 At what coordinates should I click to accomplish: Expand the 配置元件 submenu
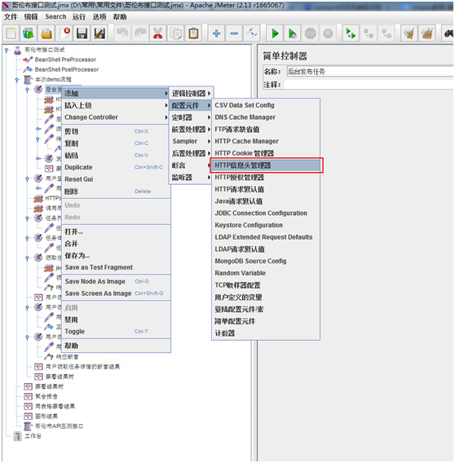tap(191, 105)
